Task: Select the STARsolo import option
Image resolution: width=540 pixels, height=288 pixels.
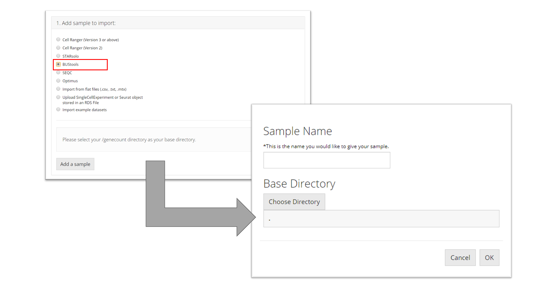Action: [58, 56]
